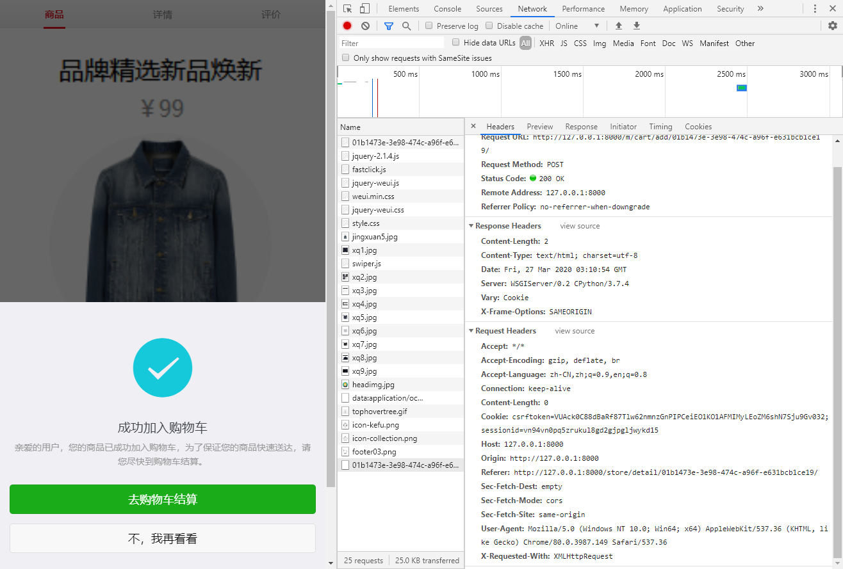Image resolution: width=843 pixels, height=569 pixels.
Task: View source of Request Headers
Action: tap(575, 331)
